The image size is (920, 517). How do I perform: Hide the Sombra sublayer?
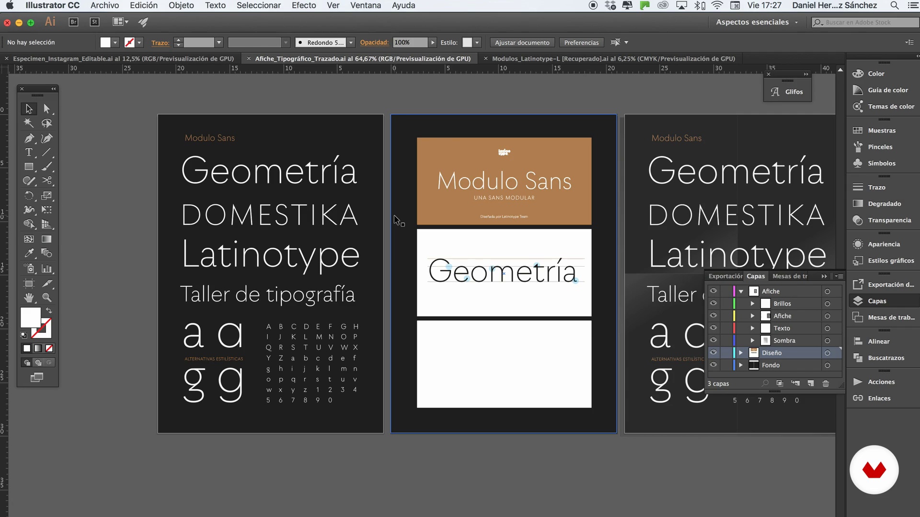pos(713,340)
